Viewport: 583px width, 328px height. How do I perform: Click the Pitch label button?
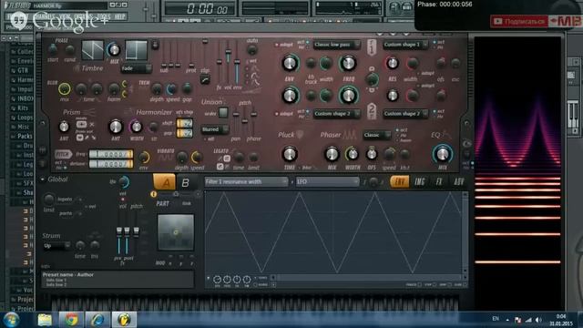[63, 154]
